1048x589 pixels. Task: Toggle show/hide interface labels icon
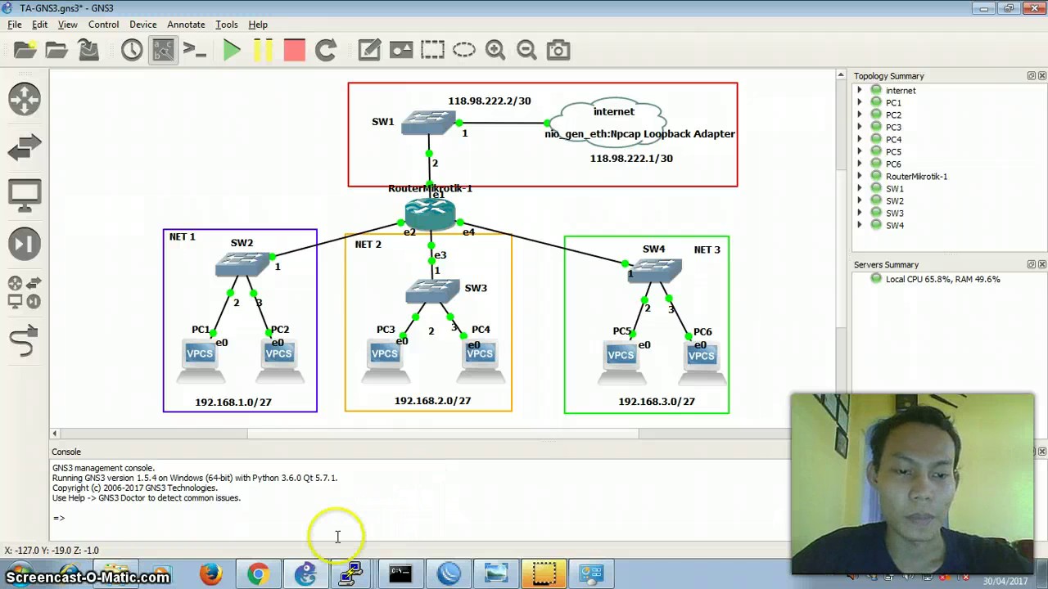pos(163,51)
